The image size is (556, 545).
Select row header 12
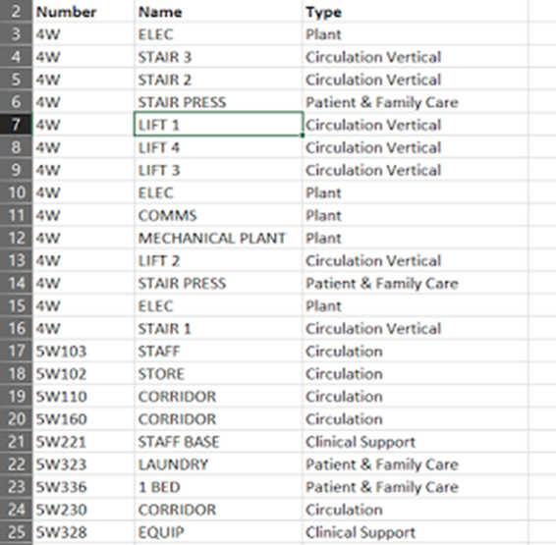point(16,238)
